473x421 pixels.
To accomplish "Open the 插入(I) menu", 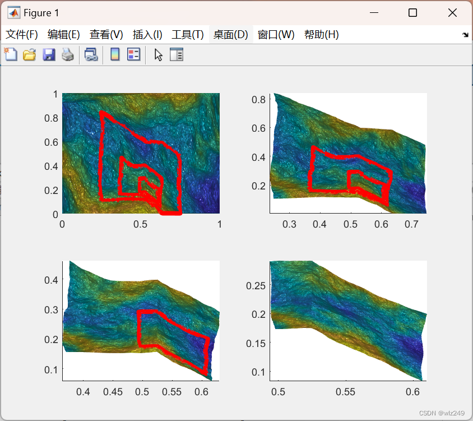I will tap(147, 34).
